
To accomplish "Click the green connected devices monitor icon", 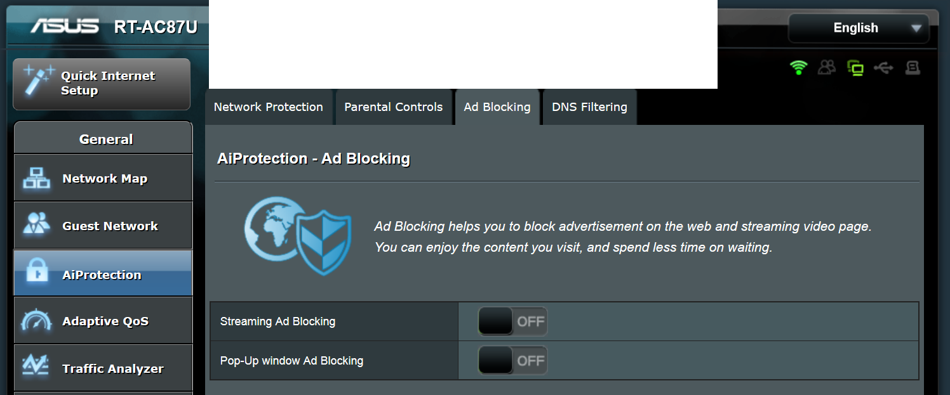I will [855, 68].
